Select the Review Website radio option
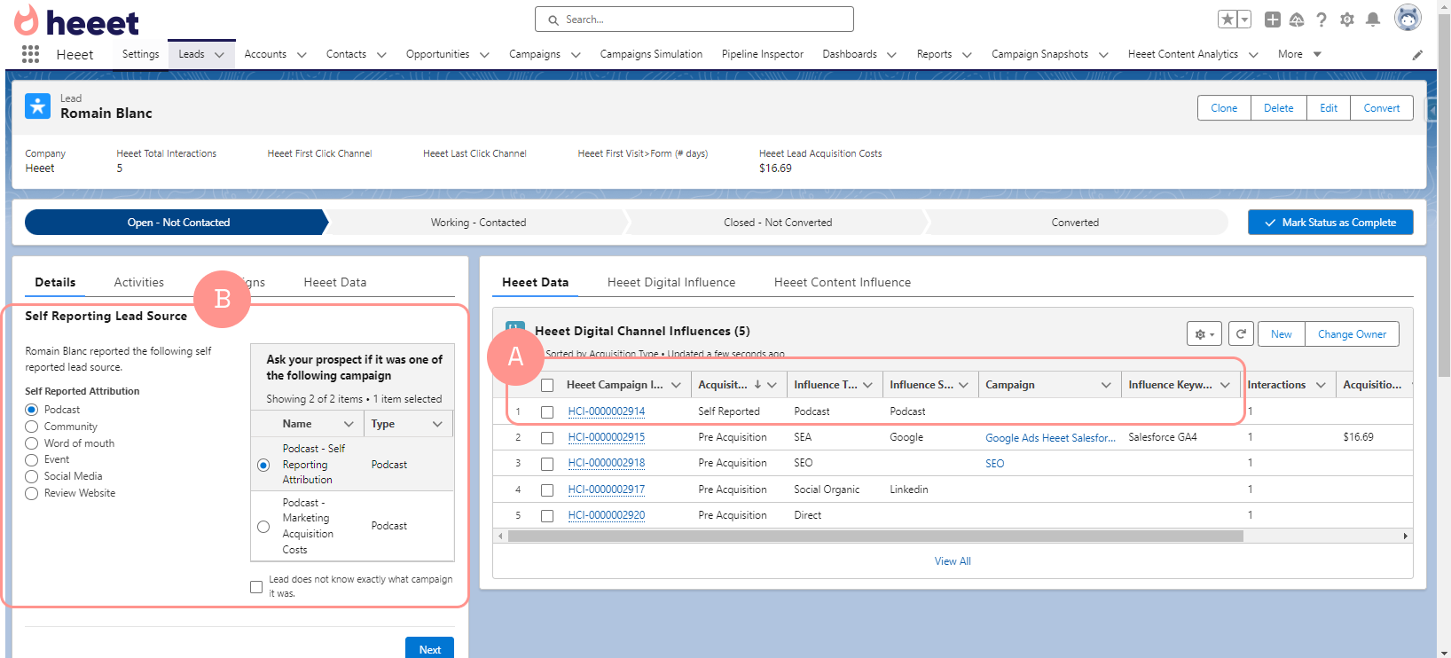Image resolution: width=1451 pixels, height=658 pixels. (32, 493)
